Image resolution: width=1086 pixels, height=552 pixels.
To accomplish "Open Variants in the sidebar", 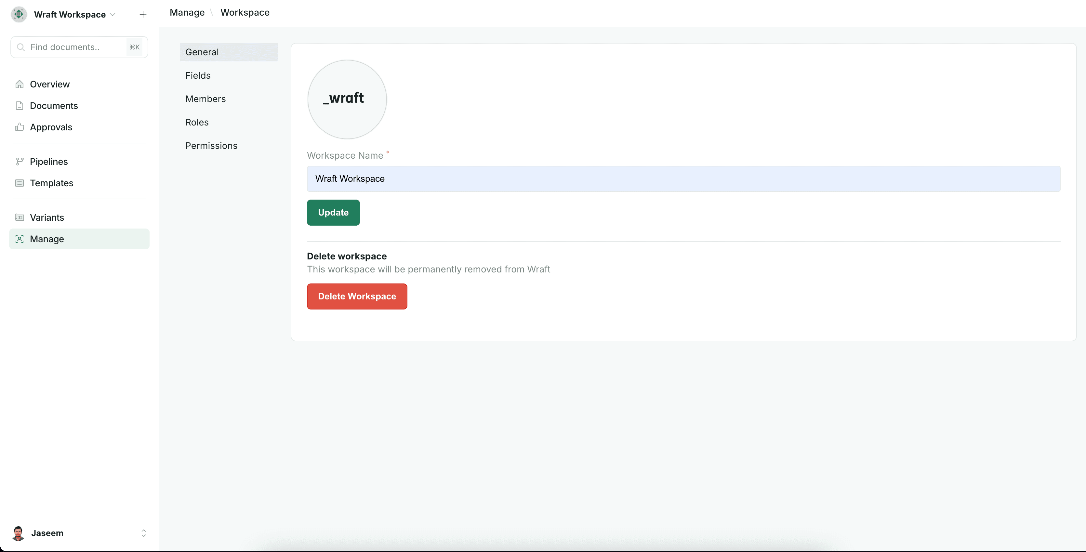I will (x=47, y=218).
